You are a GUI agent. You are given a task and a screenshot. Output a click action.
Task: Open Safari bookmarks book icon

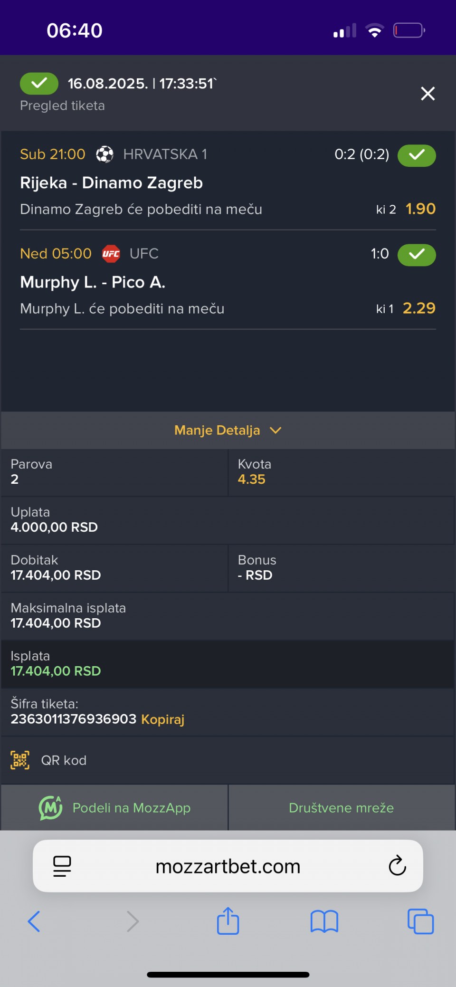324,922
